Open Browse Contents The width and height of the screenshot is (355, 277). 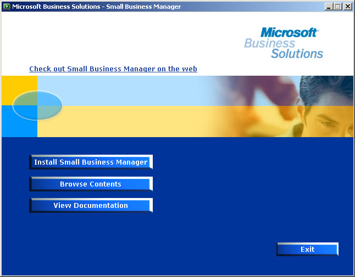point(91,184)
